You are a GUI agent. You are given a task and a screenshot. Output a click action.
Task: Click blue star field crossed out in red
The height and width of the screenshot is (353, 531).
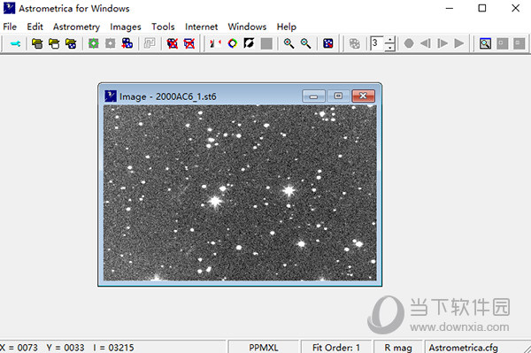coord(172,43)
